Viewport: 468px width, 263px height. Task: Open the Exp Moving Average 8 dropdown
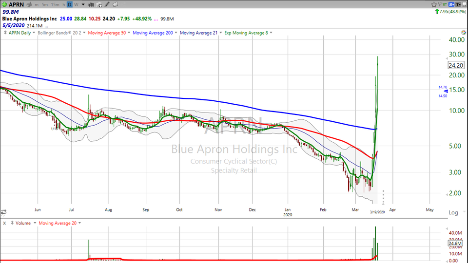pos(271,33)
